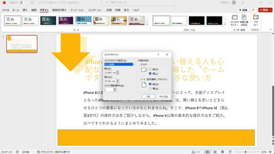Click accessibility check status bar item
The width and height of the screenshot is (275, 154).
point(53,152)
